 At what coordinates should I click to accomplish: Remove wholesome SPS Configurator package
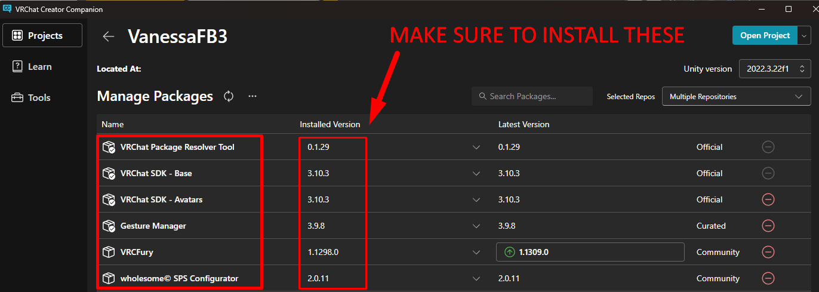coord(768,278)
